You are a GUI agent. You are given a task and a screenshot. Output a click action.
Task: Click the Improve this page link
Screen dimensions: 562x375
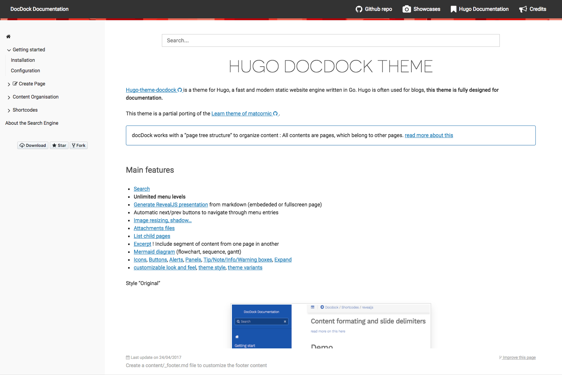(x=519, y=358)
